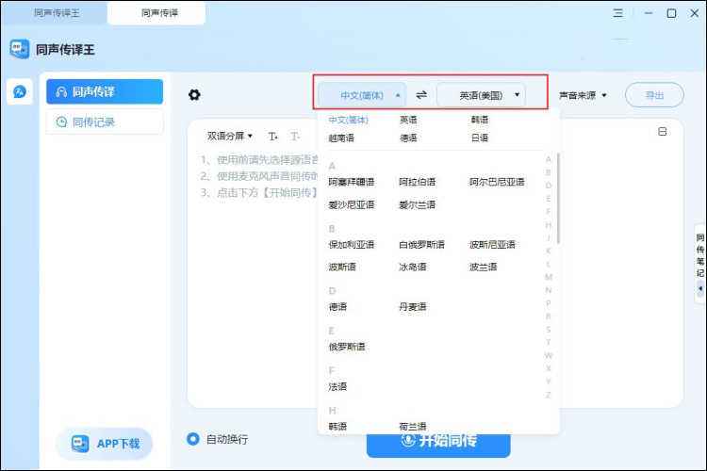Select 冰岛语 from the list

[x=413, y=268]
